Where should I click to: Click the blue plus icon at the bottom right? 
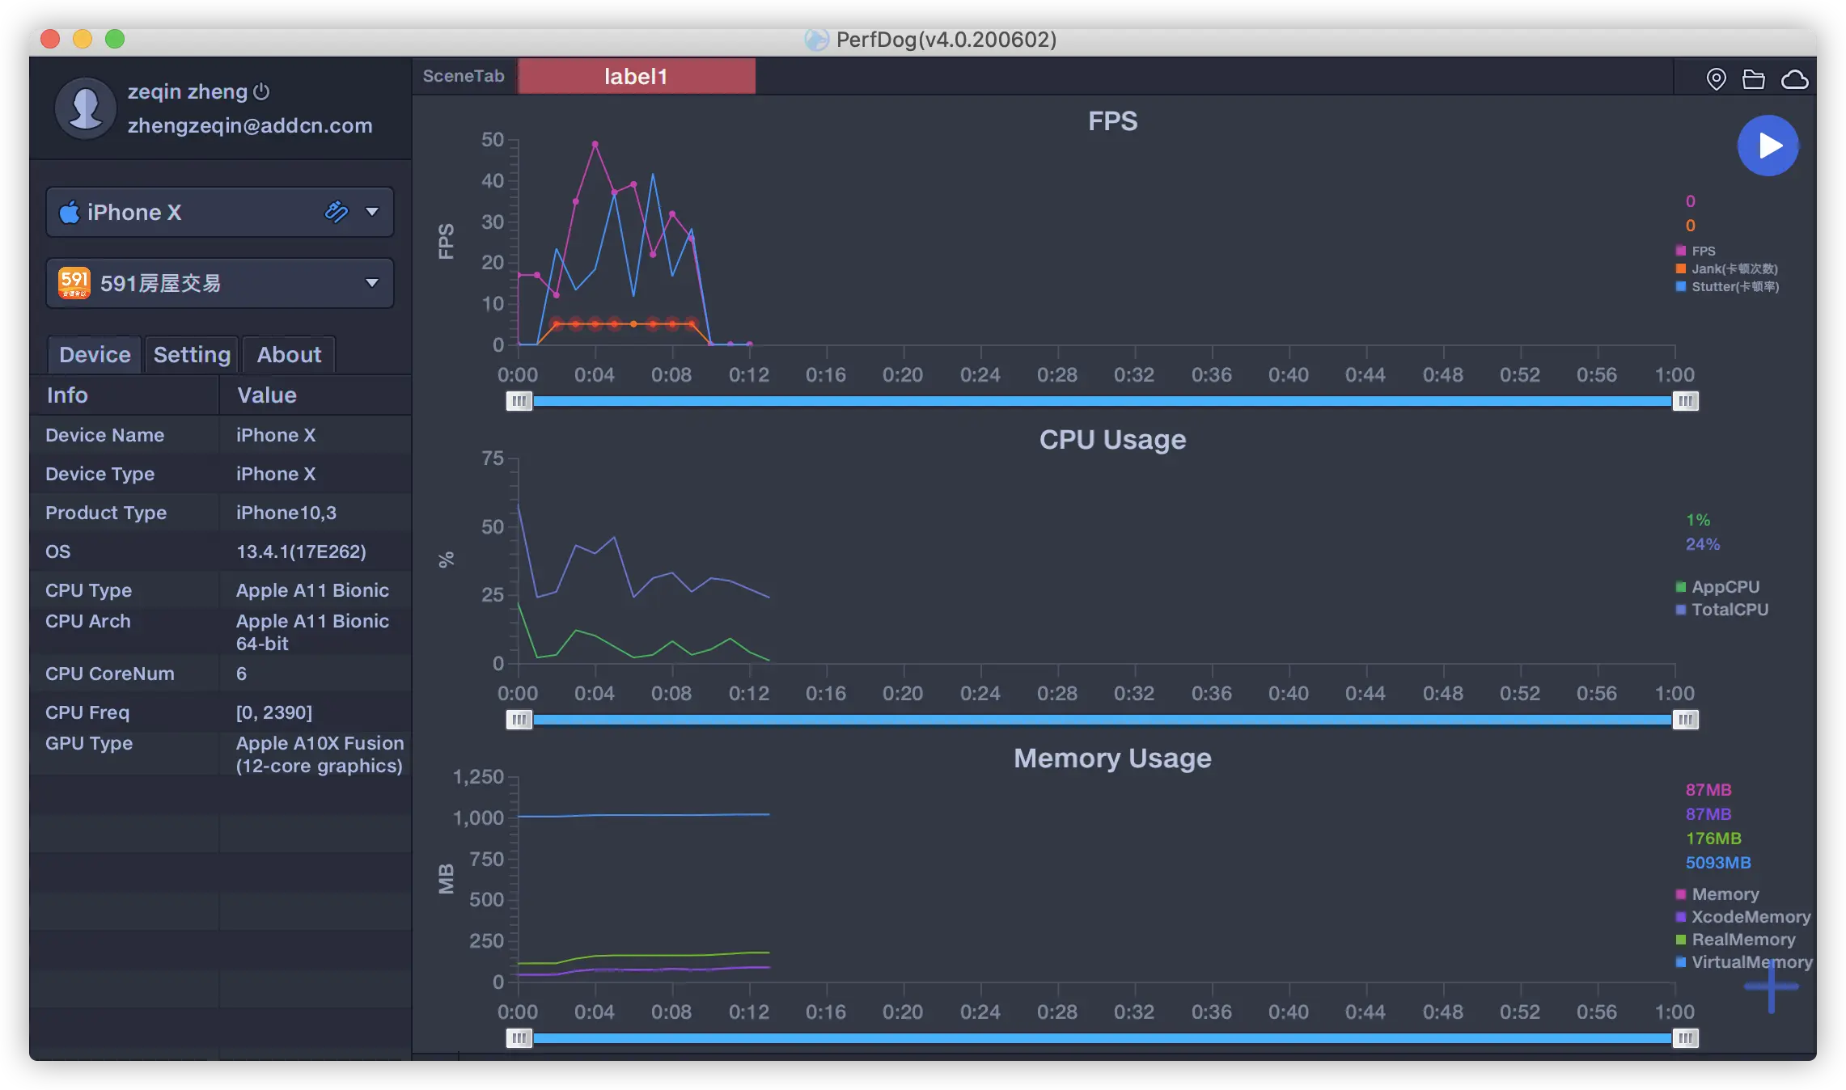(1771, 986)
